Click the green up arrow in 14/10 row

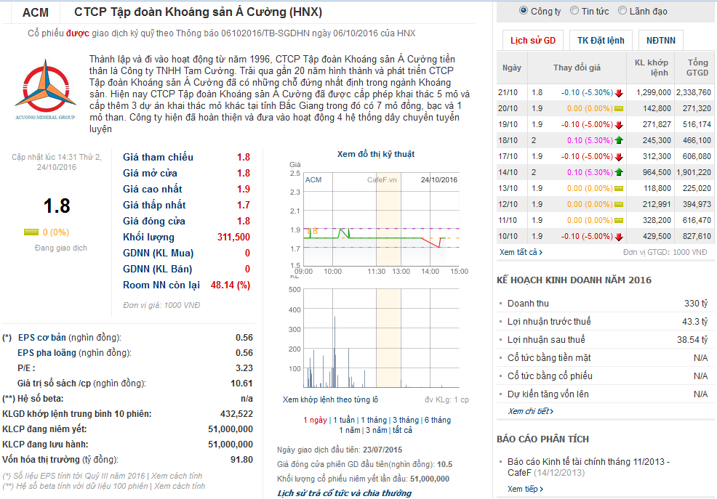(x=619, y=172)
